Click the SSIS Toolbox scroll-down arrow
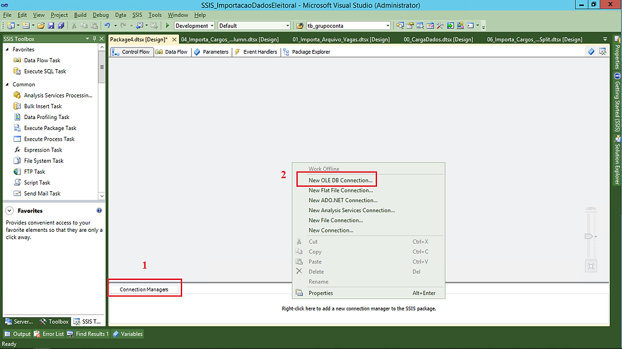Image resolution: width=622 pixels, height=349 pixels. click(102, 196)
